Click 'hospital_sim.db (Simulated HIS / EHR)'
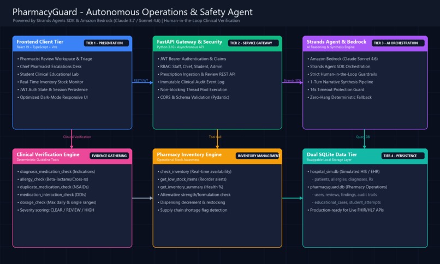 (344, 171)
